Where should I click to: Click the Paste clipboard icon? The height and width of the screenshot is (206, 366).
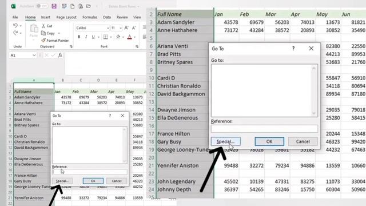[x=34, y=29]
